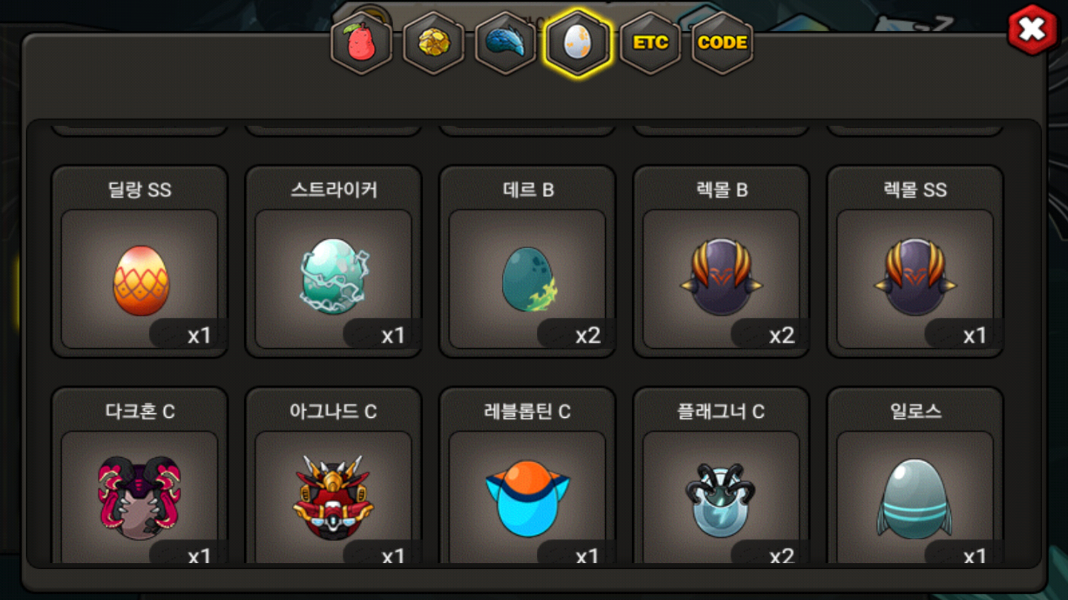Select the horned 렉몰 B egg

[721, 262]
